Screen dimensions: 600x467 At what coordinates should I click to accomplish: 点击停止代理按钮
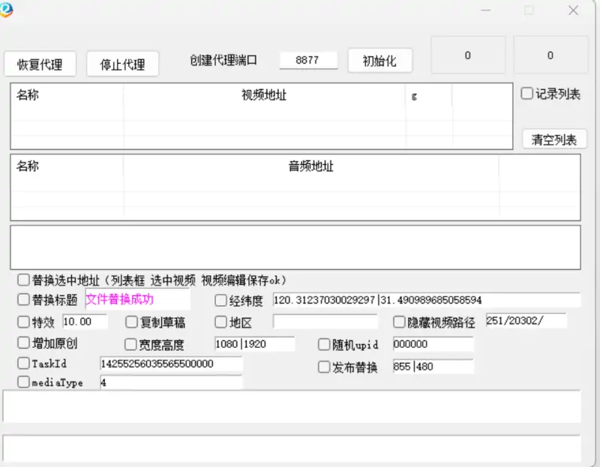[x=122, y=63]
